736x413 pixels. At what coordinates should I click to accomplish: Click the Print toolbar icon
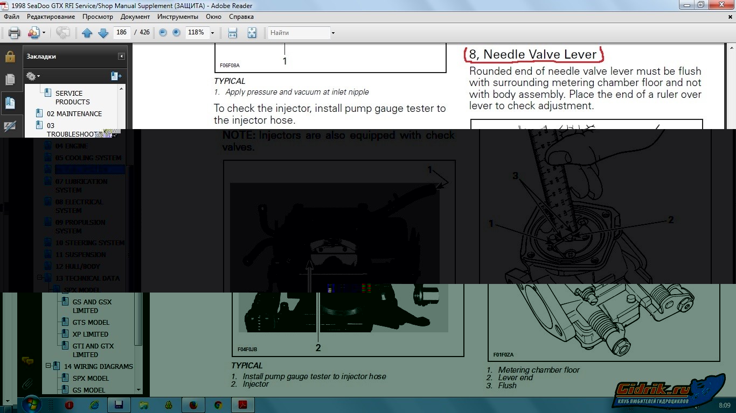15,33
